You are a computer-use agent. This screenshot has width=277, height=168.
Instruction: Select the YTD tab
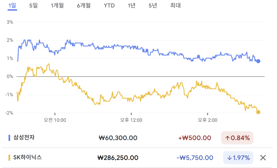(x=109, y=6)
